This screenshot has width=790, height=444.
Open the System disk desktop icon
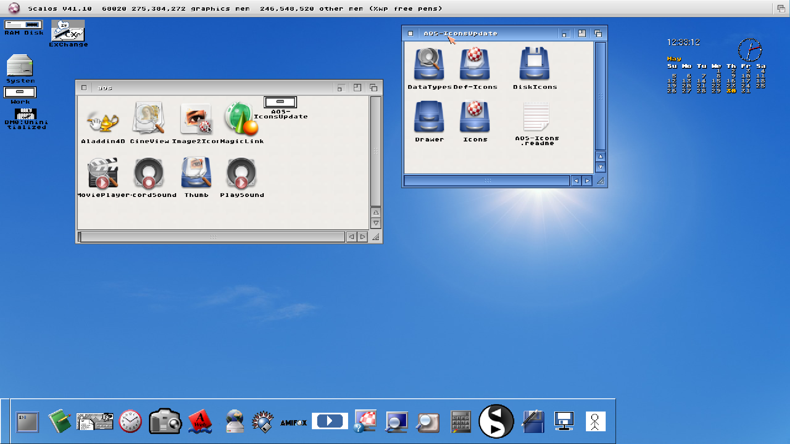click(x=19, y=65)
